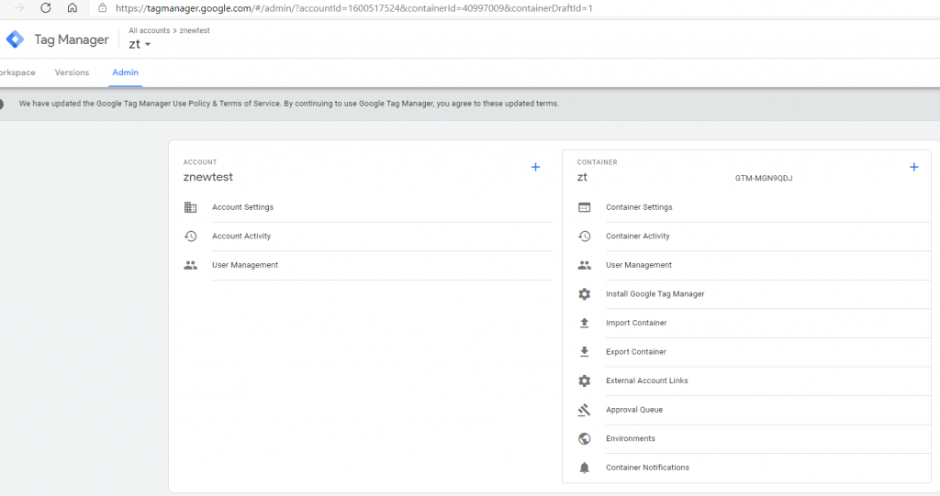The image size is (940, 496).
Task: Click the Approval Queue gavel icon
Action: coord(584,410)
